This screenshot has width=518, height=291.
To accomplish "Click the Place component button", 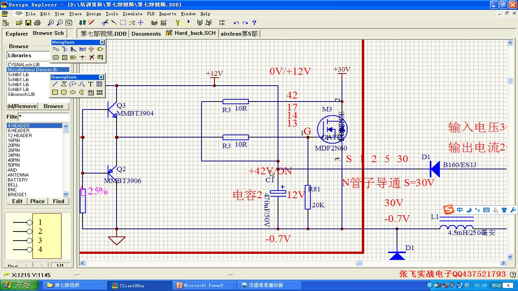I will point(37,201).
